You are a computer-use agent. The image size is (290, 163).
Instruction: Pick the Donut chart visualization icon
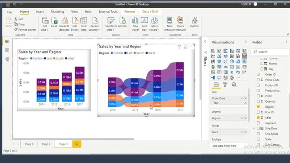(238, 62)
